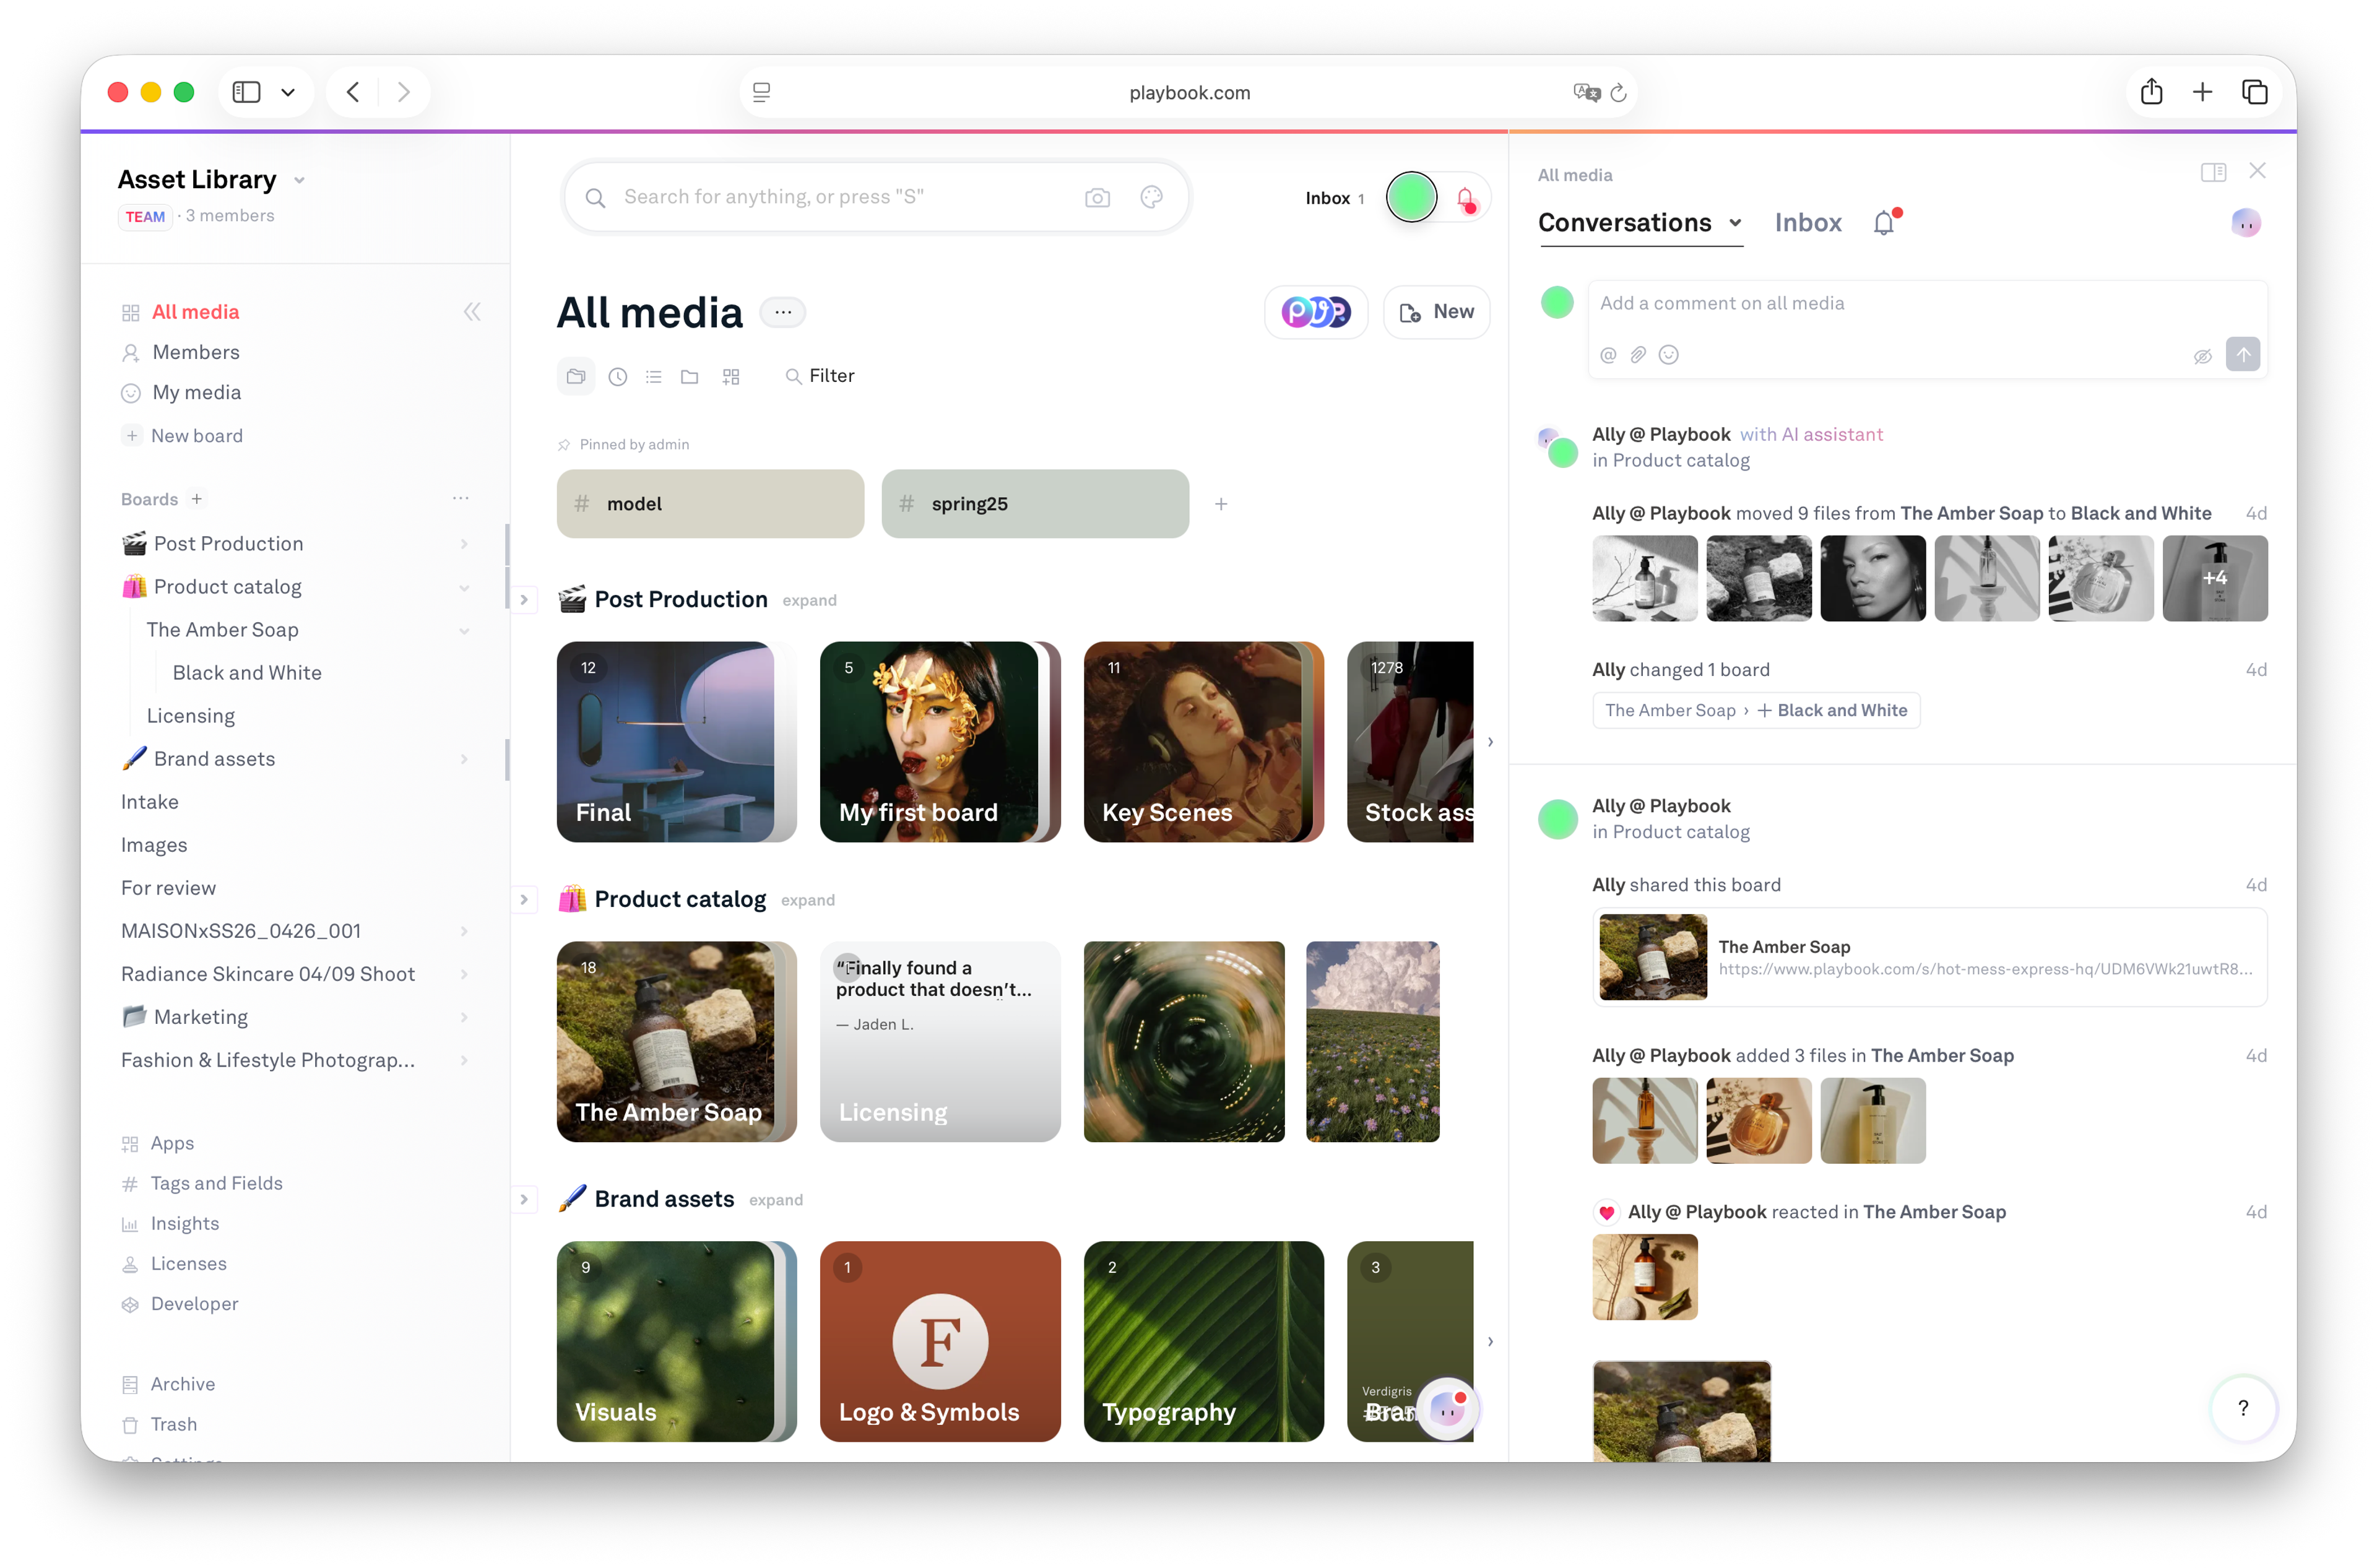Expand Post Production in sidebar
Viewport: 2377px width, 1568px height.
[x=464, y=544]
